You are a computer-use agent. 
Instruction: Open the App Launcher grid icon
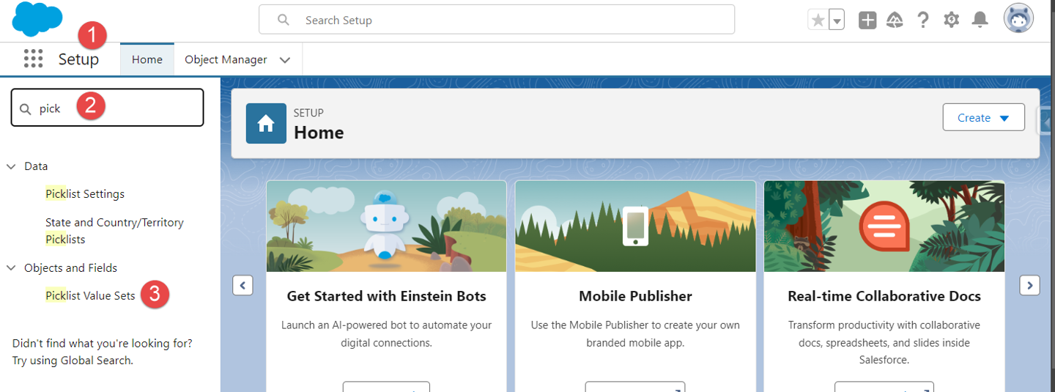pyautogui.click(x=33, y=59)
